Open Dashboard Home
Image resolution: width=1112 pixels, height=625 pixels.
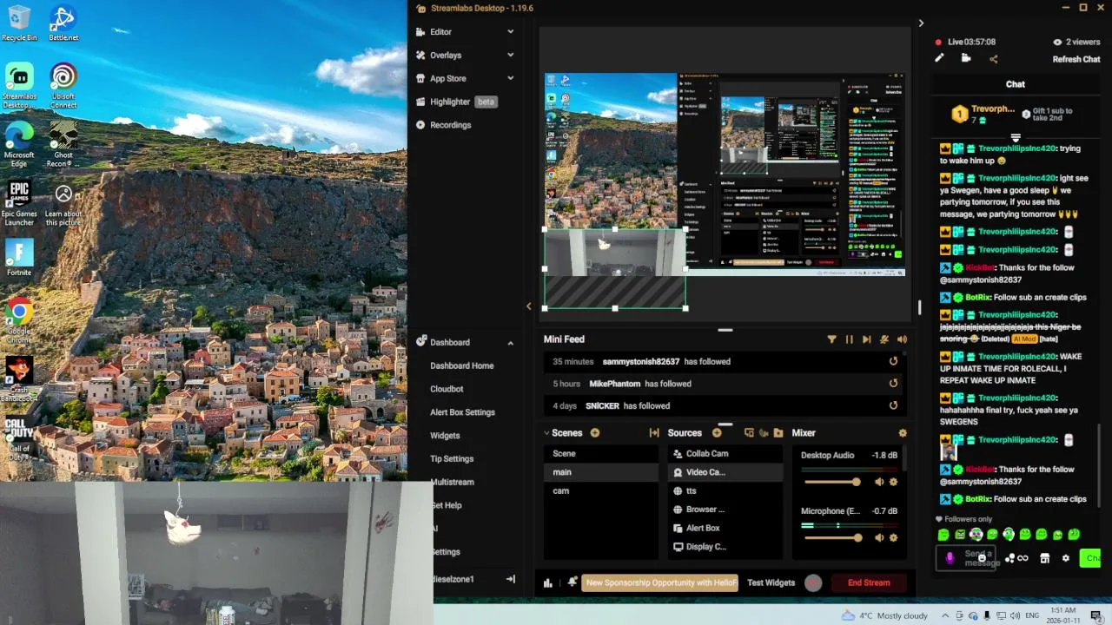click(x=461, y=365)
